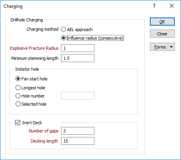Click the Close button

[162, 34]
